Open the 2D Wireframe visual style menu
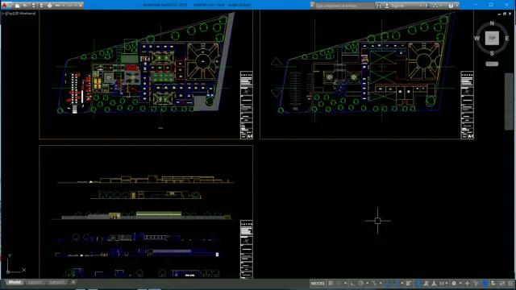 click(23, 14)
